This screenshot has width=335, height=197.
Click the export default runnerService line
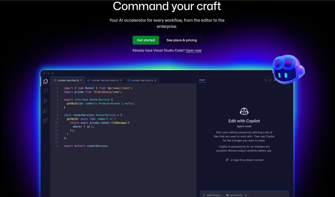point(86,146)
